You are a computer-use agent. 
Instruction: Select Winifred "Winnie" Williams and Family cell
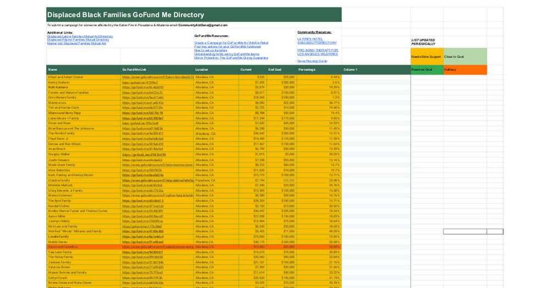84,231
